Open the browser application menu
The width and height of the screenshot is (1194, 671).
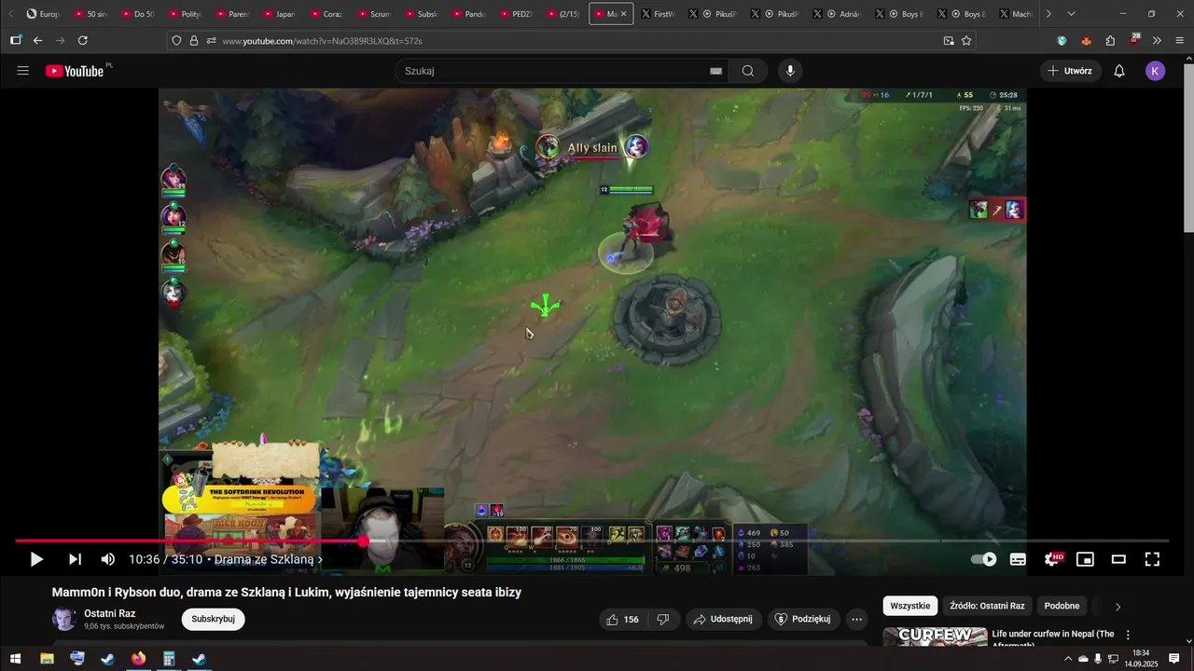point(1180,41)
